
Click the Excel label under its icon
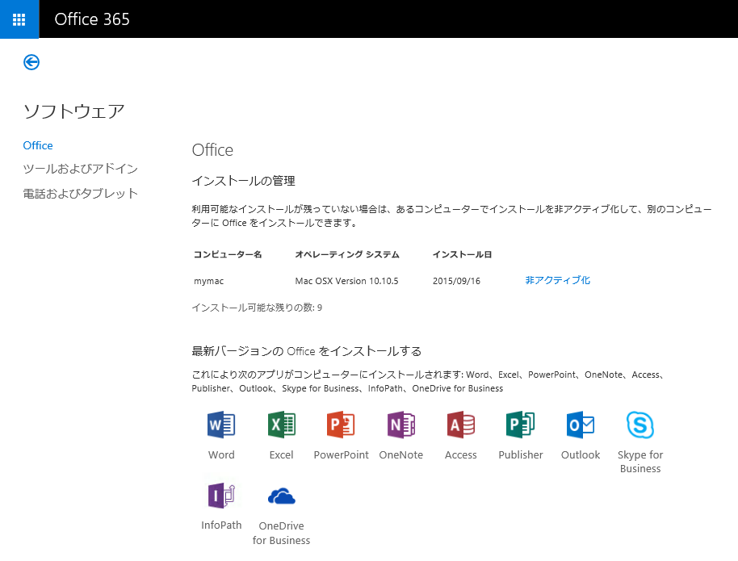[x=282, y=454]
